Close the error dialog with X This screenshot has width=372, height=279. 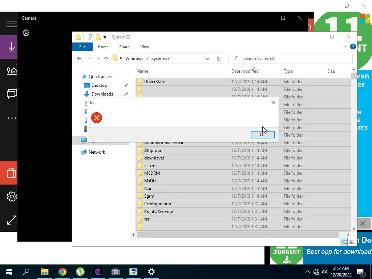pos(273,102)
